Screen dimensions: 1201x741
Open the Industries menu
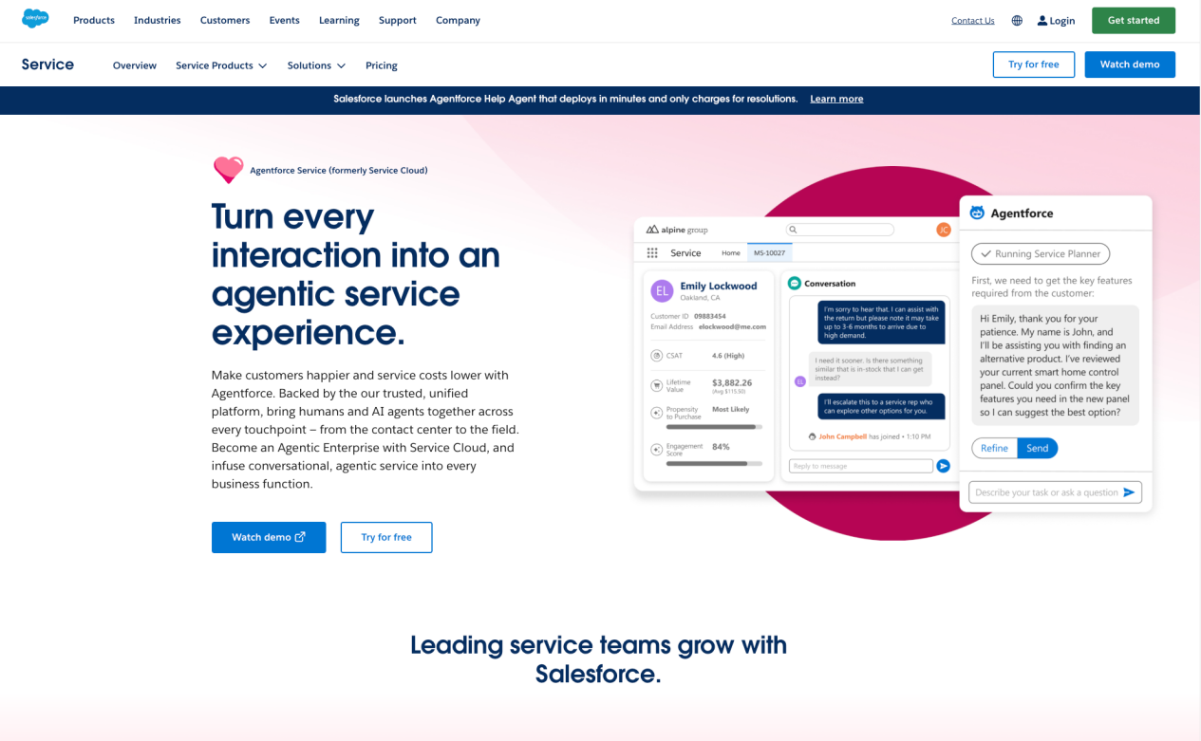pyautogui.click(x=157, y=20)
